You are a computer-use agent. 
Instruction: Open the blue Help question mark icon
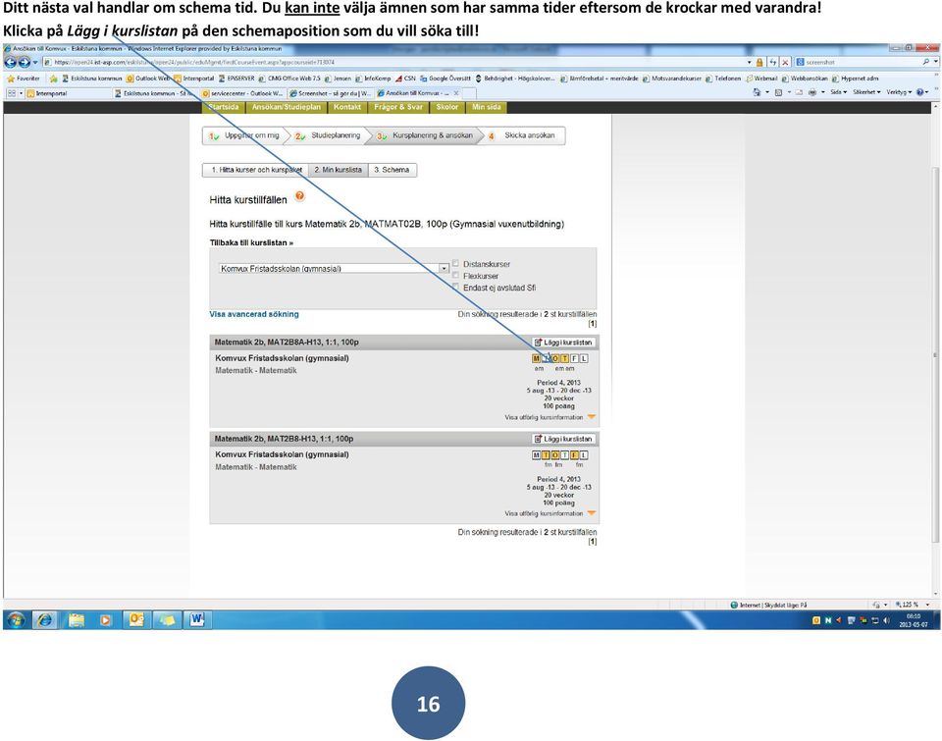[x=919, y=92]
